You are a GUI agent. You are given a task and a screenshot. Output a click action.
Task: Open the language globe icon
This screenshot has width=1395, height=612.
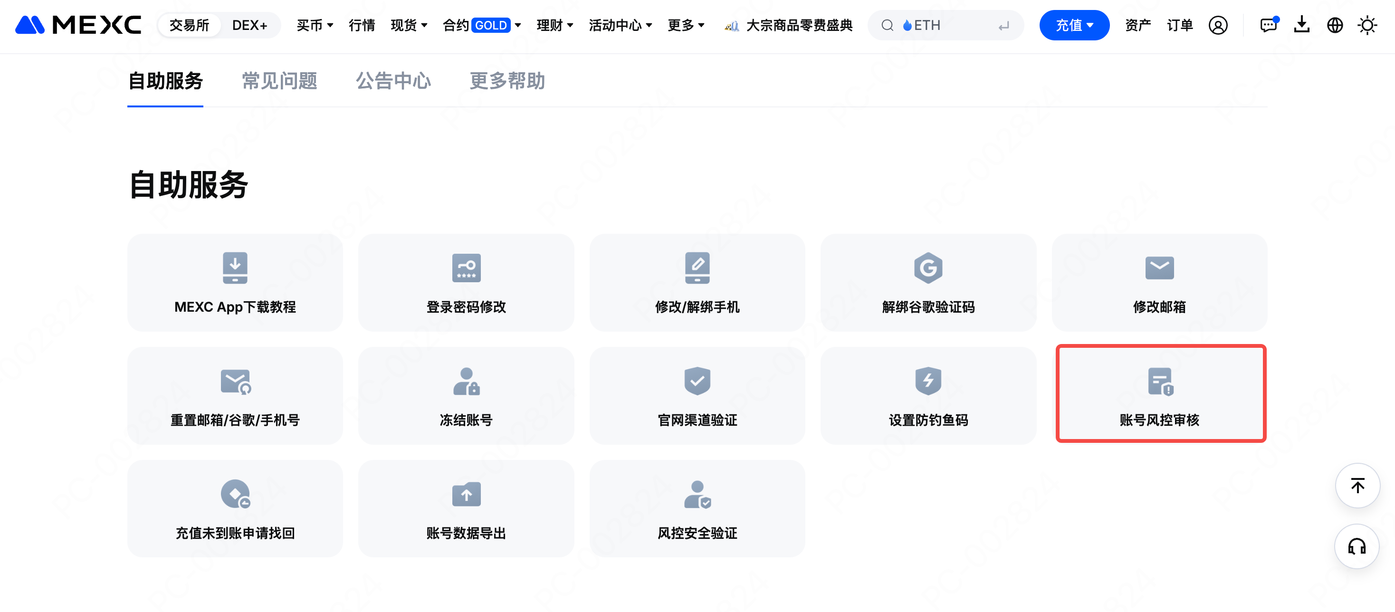[x=1334, y=26]
